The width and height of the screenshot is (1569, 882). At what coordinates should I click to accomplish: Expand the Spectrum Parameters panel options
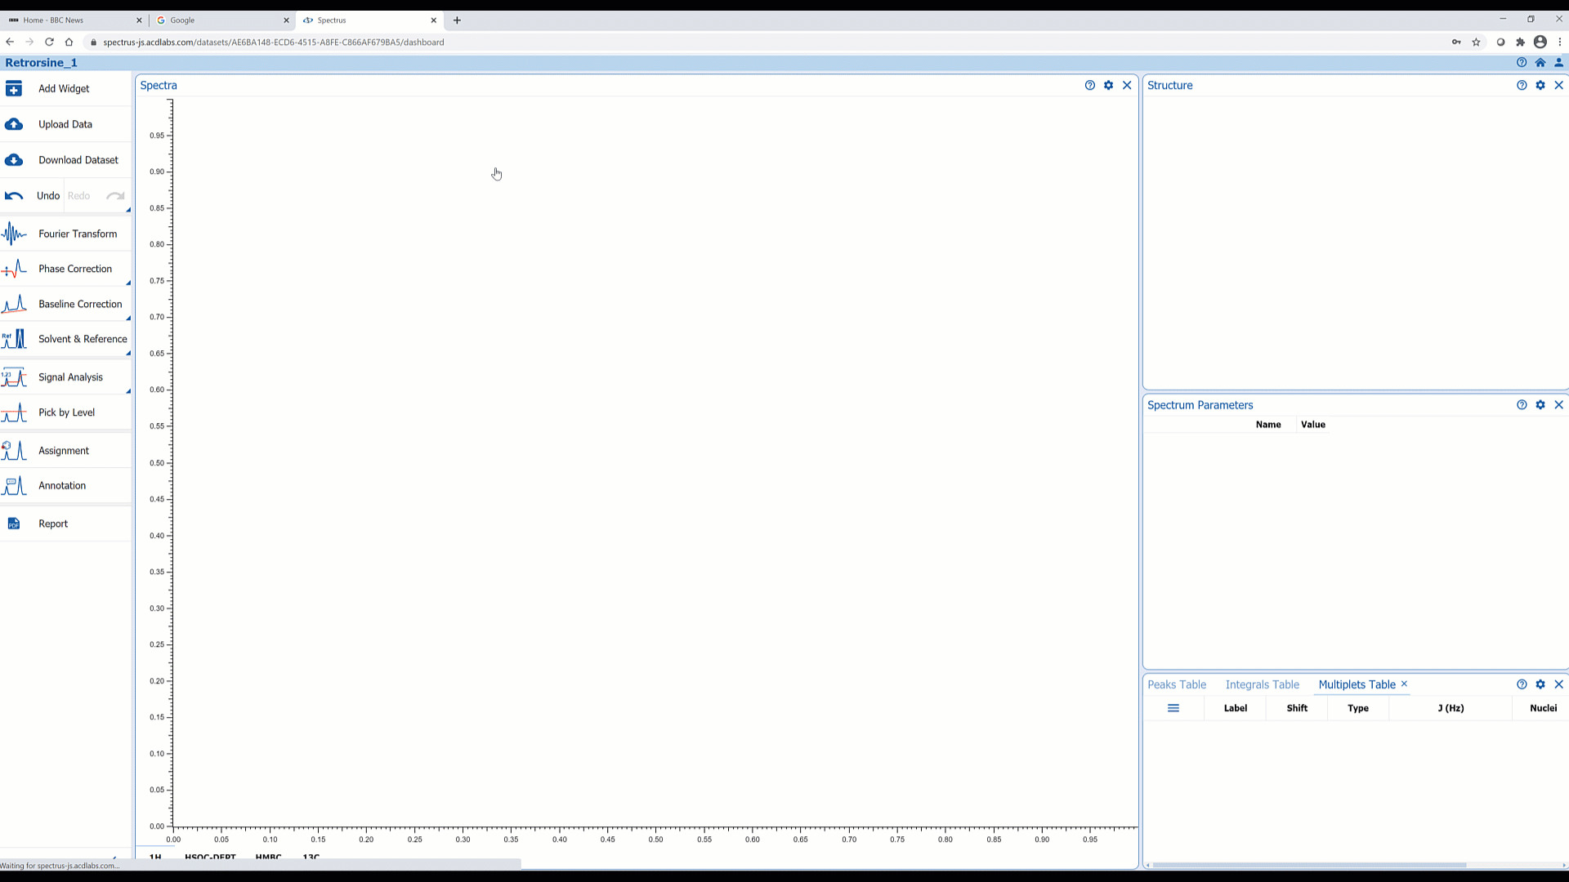[x=1540, y=404]
